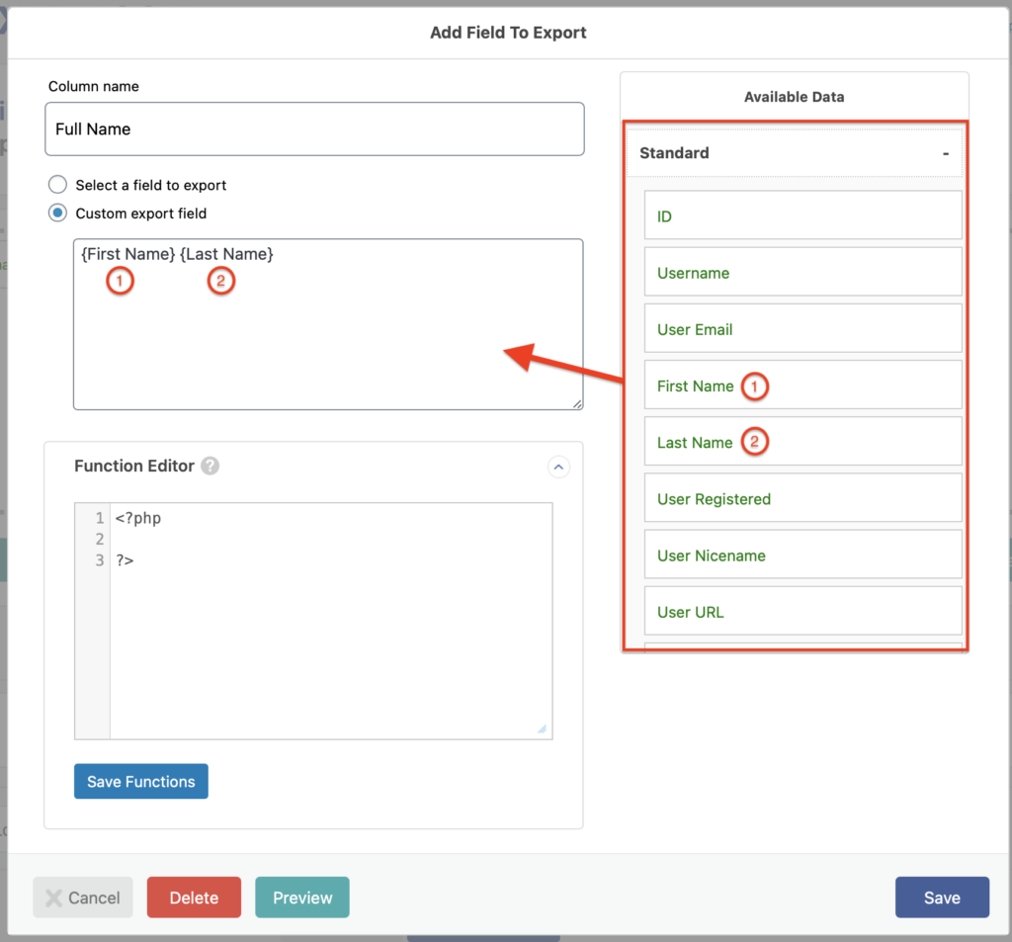Select the 'Select a field to export' radio button
This screenshot has height=942, width=1012.
(x=58, y=185)
